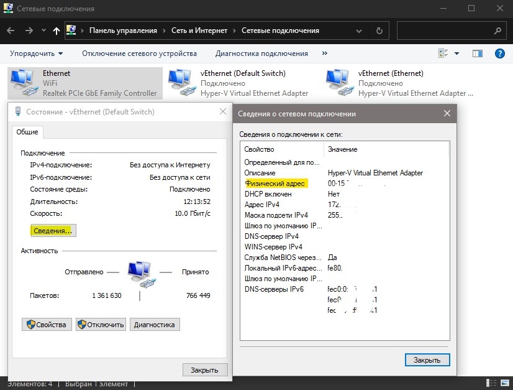The width and height of the screenshot is (513, 390).
Task: Expand the address bar history dropdown
Action: 359,31
